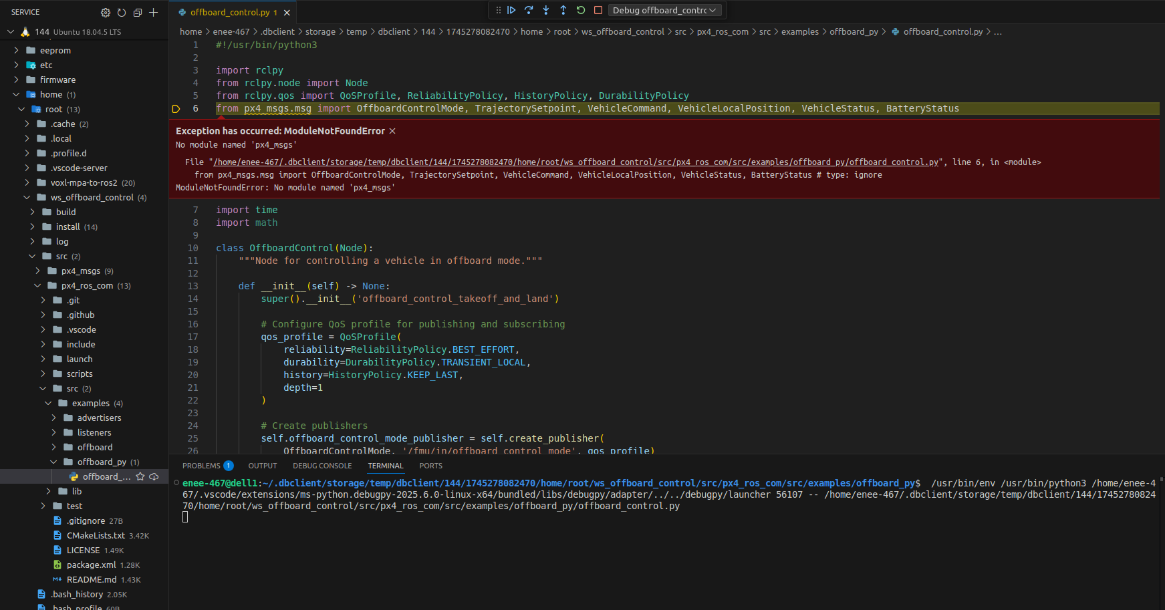Collapse the offboard_py folder

click(53, 462)
